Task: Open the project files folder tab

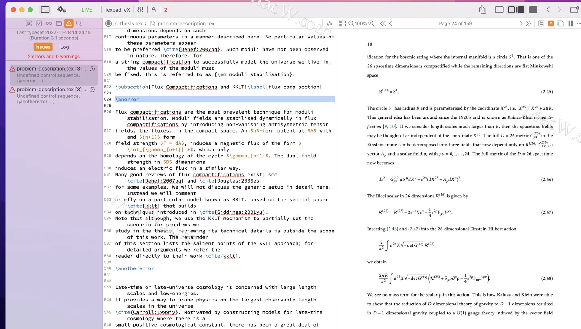Action: [x=59, y=23]
